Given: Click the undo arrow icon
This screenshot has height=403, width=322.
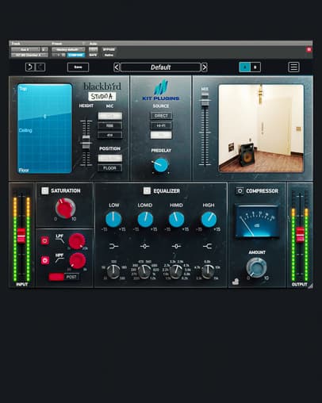Looking at the screenshot, I should pos(29,67).
